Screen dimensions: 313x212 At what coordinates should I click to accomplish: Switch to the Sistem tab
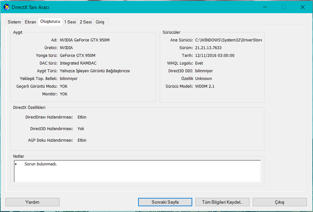[x=14, y=22]
